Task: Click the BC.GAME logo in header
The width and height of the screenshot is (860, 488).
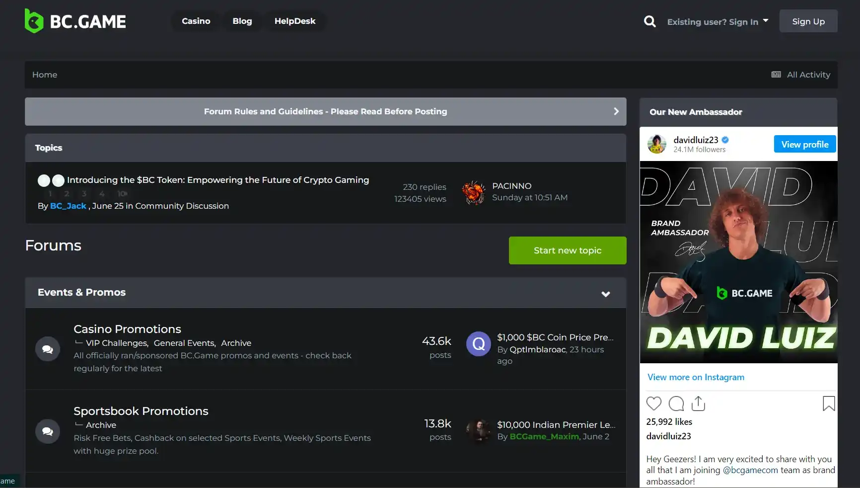Action: point(75,21)
